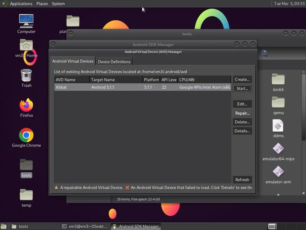The image size is (306, 230).
Task: Sort by Target Name column header
Action: pos(116,80)
